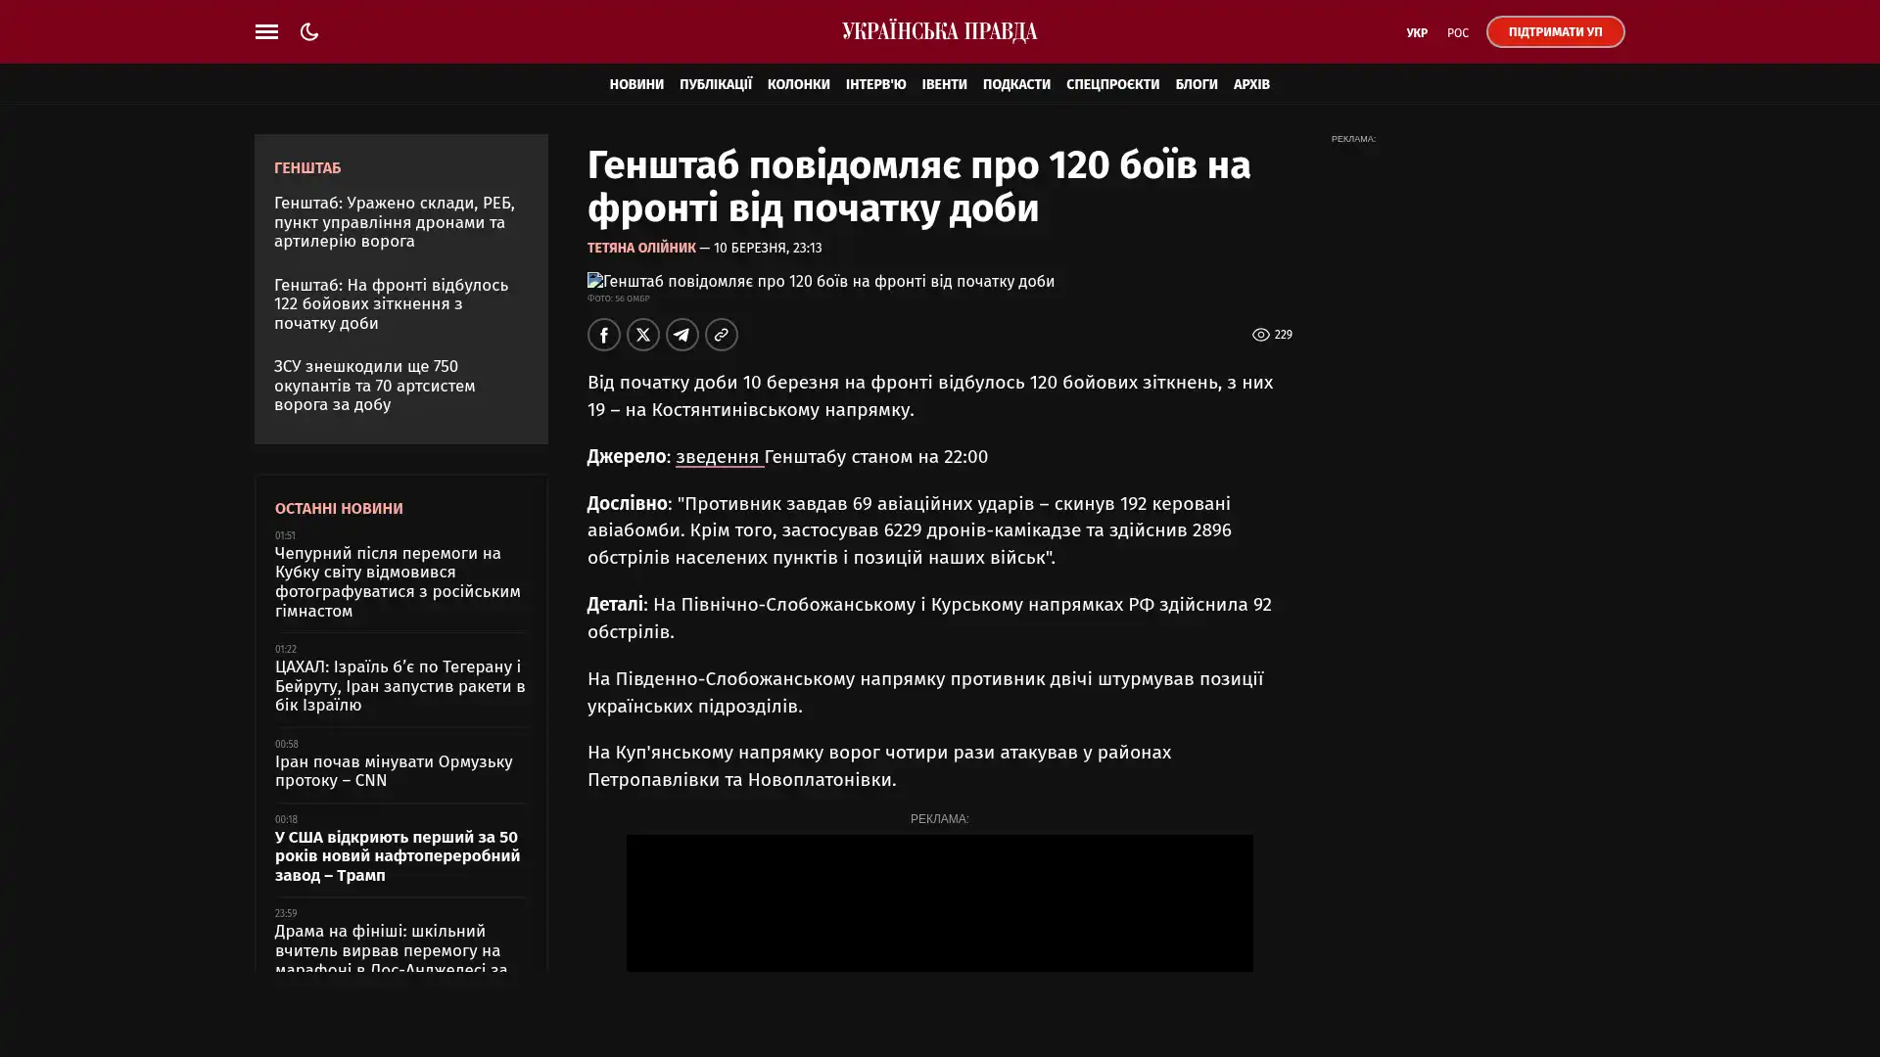Open the АРХІВ section

(x=1250, y=84)
